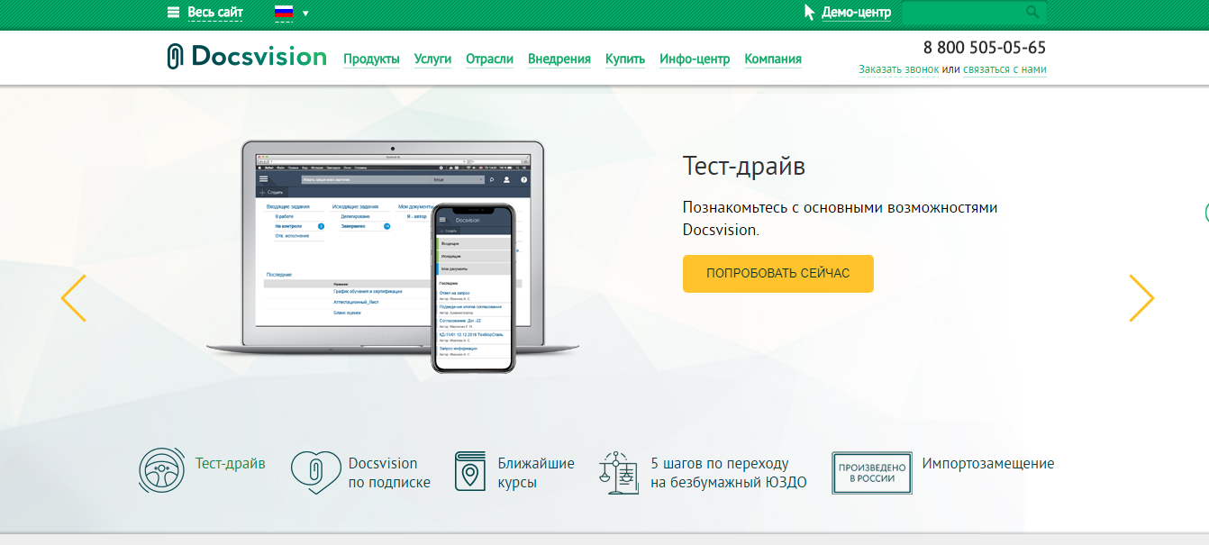Image resolution: width=1209 pixels, height=545 pixels.
Task: Click the Произведено в России badge
Action: [x=872, y=473]
